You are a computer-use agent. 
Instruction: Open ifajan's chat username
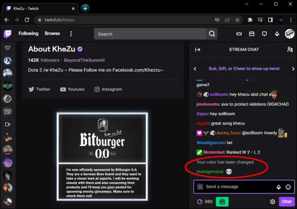click(202, 114)
